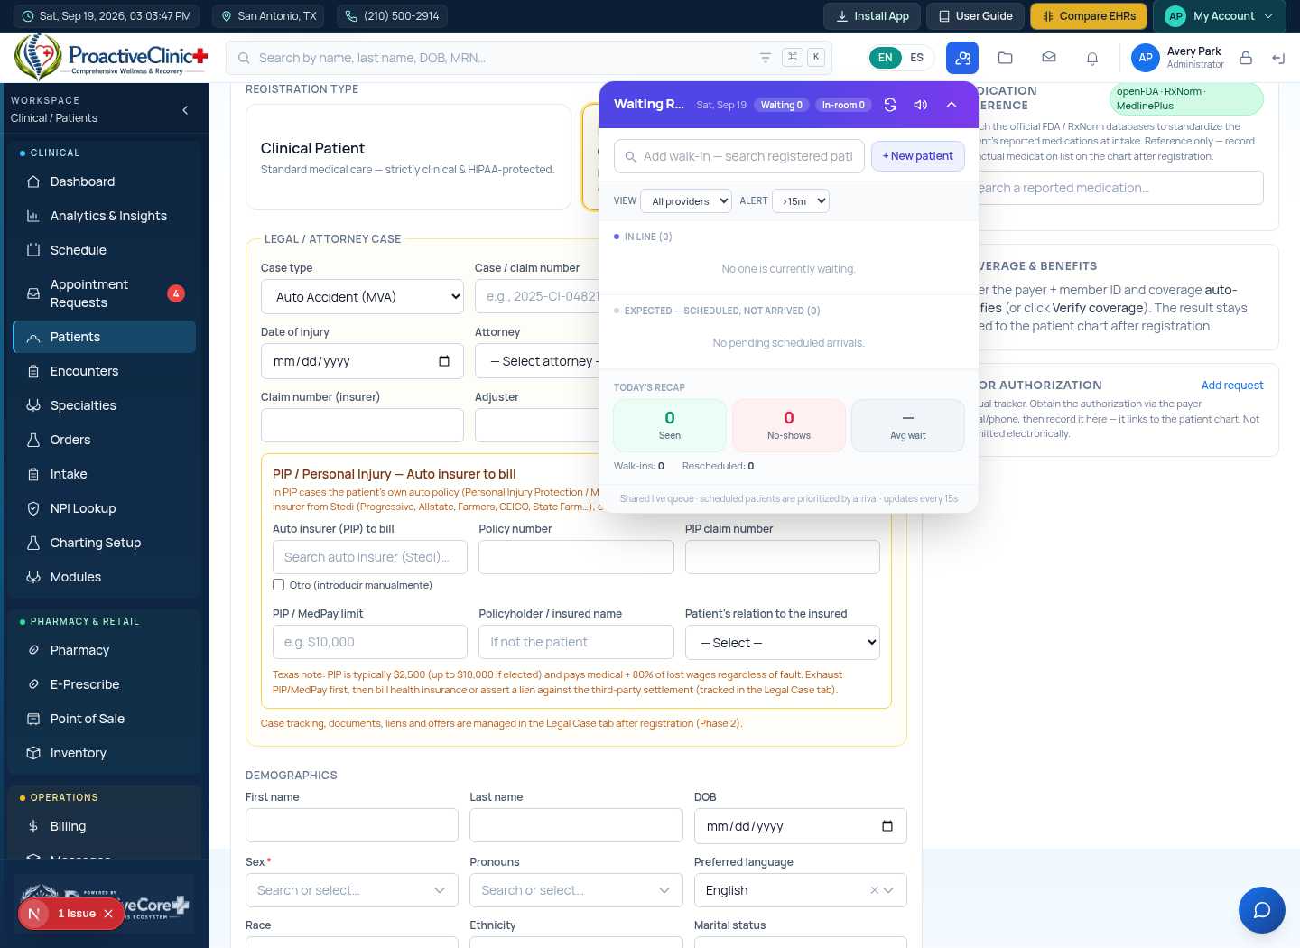Click the PIP / MedPay limit field

coord(370,643)
